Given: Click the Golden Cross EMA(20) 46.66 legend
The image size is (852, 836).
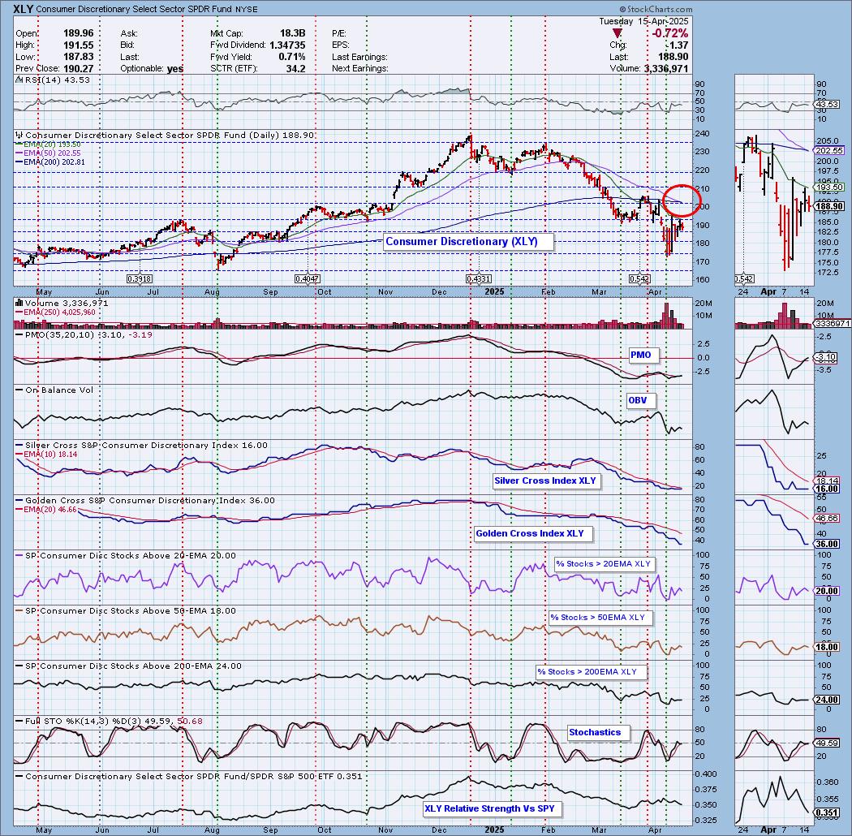Looking at the screenshot, I should [x=50, y=510].
